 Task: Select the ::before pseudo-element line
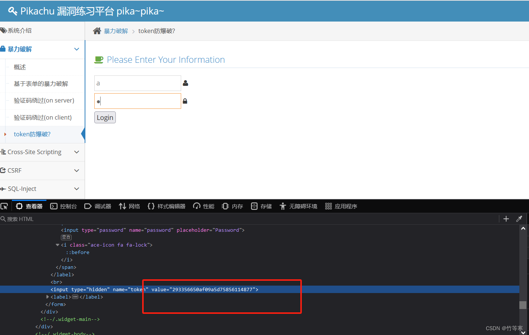click(x=78, y=252)
